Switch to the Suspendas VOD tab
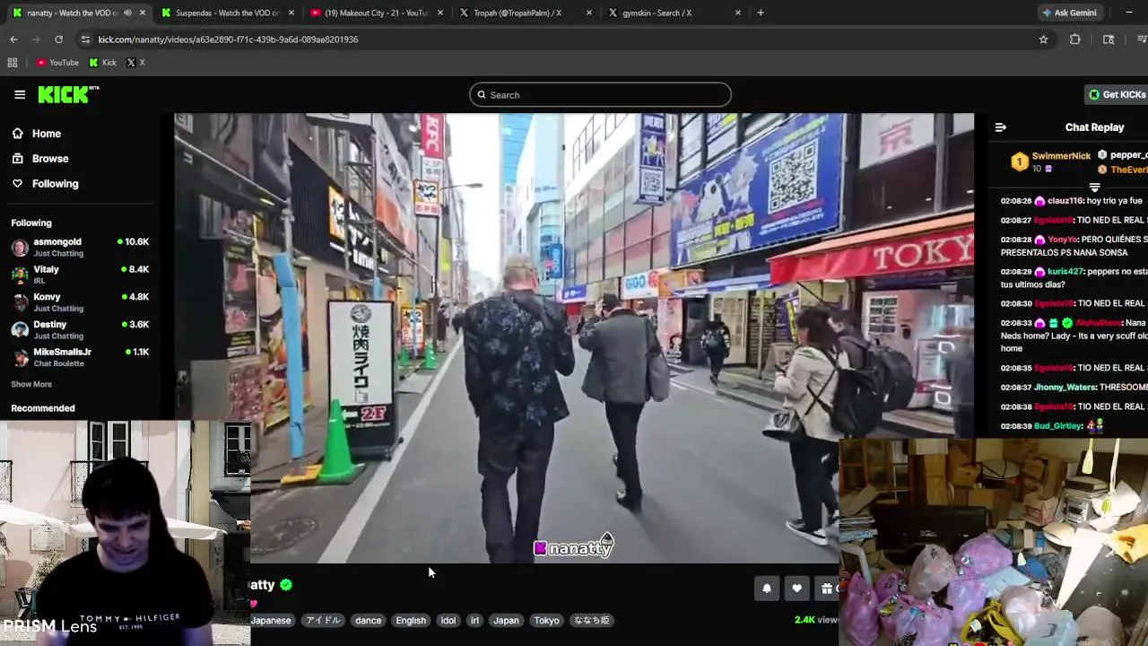1148x646 pixels. click(227, 13)
